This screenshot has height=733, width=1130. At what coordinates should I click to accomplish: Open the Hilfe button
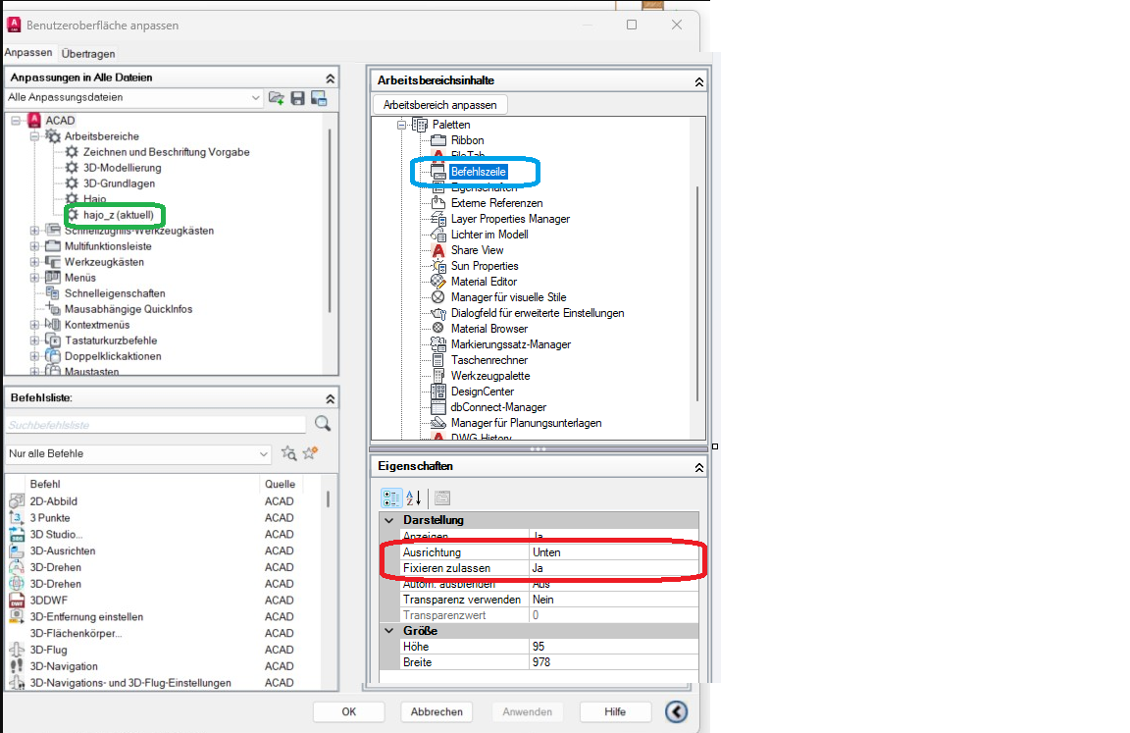tap(615, 712)
